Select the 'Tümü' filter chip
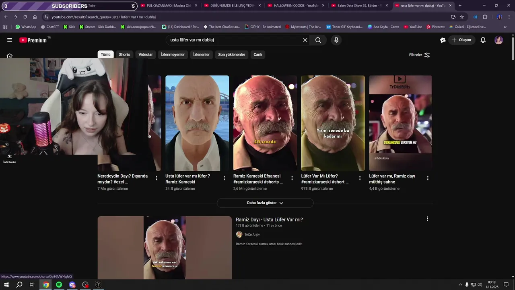Image resolution: width=515 pixels, height=290 pixels. [x=105, y=55]
